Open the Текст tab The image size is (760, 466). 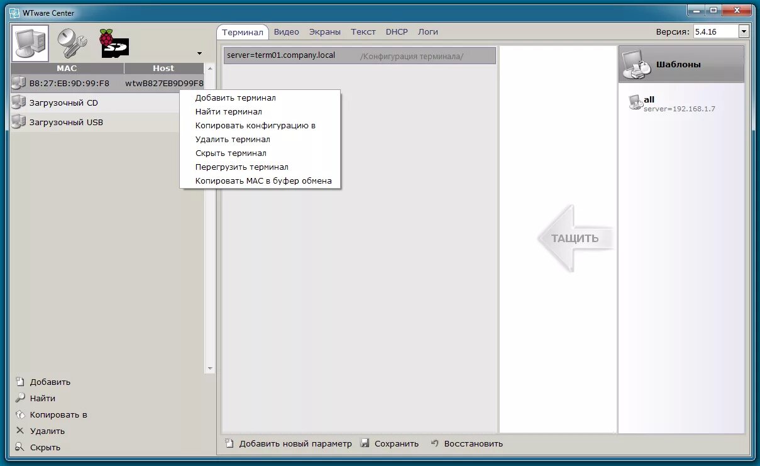363,31
